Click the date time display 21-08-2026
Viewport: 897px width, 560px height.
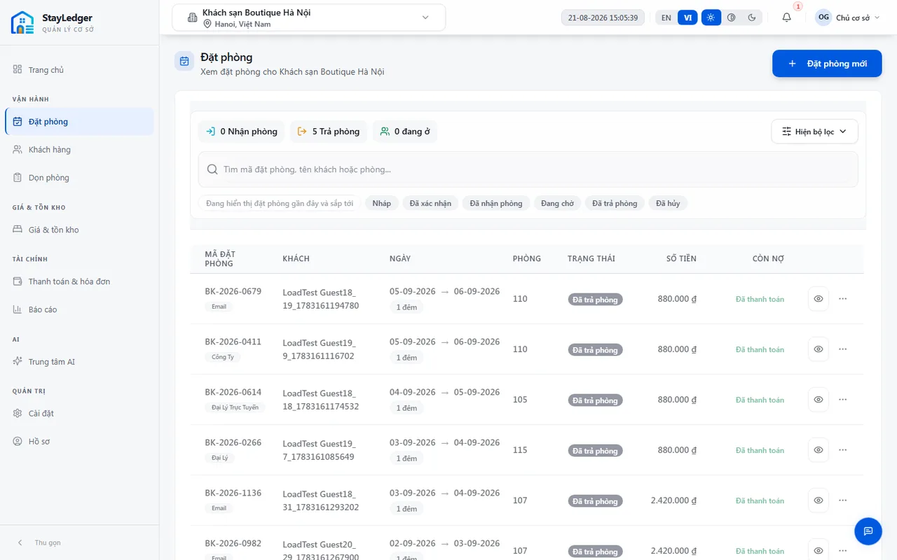(603, 17)
